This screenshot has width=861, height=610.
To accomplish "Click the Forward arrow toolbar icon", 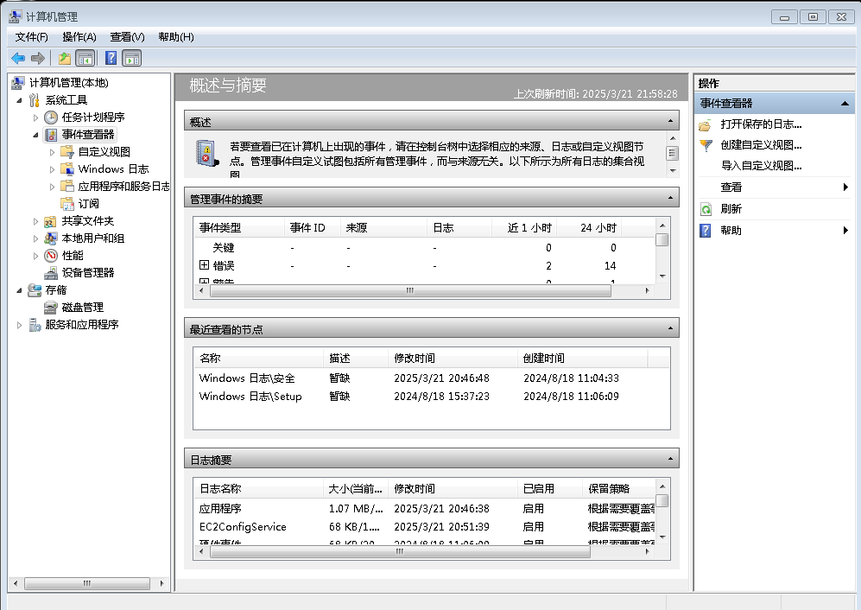I will click(x=37, y=58).
